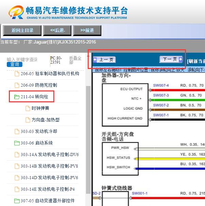Click the SW007-3 connector label

point(161,95)
